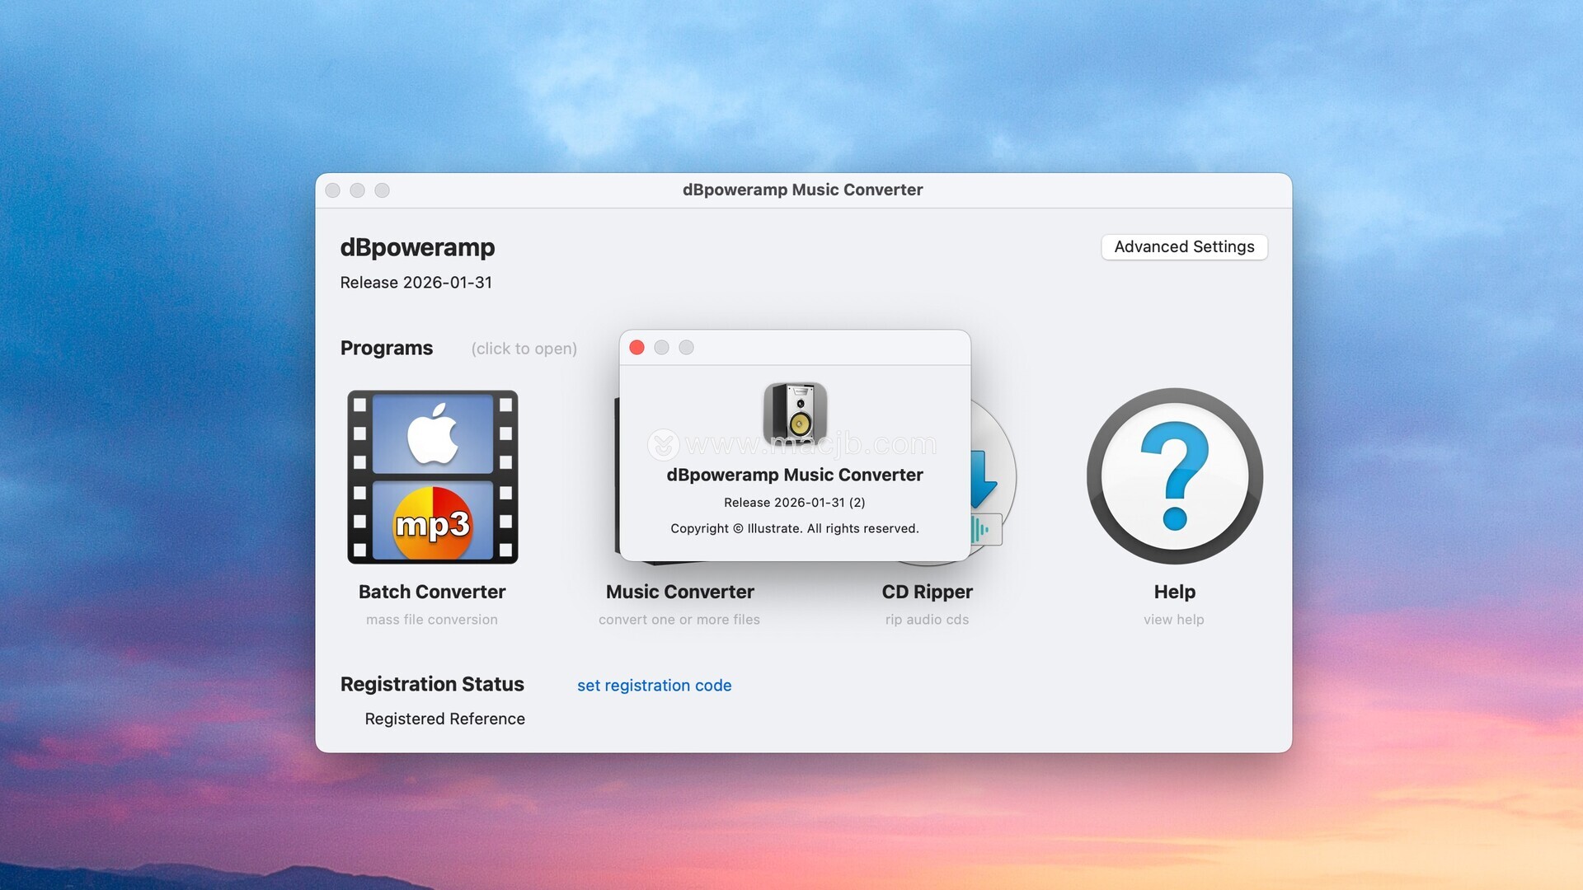Click Release 2026-01-31 (2) version text
Viewport: 1583px width, 890px height.
(794, 503)
